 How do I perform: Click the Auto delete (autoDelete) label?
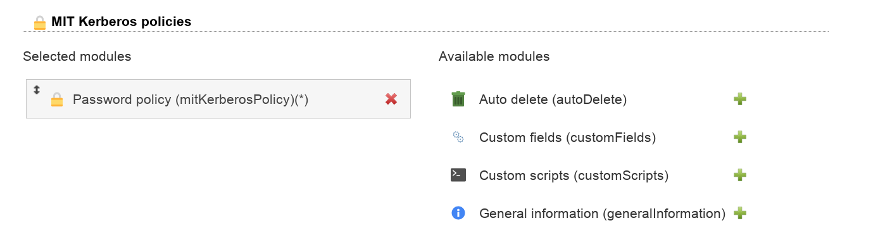(x=553, y=99)
